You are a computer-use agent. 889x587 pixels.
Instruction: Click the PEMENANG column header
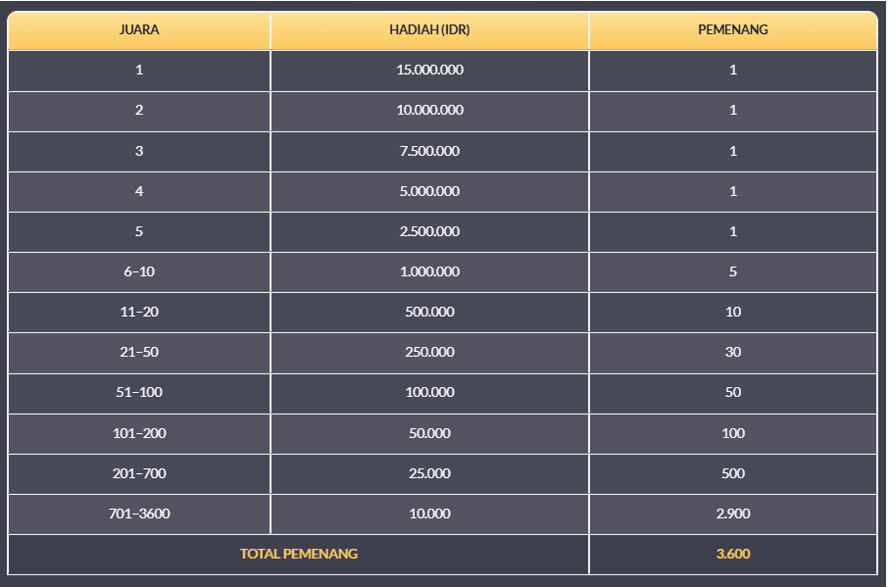(x=732, y=29)
